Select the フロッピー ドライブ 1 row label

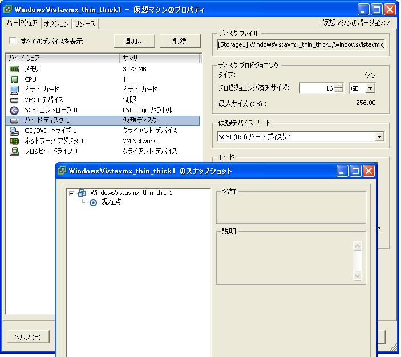51,151
